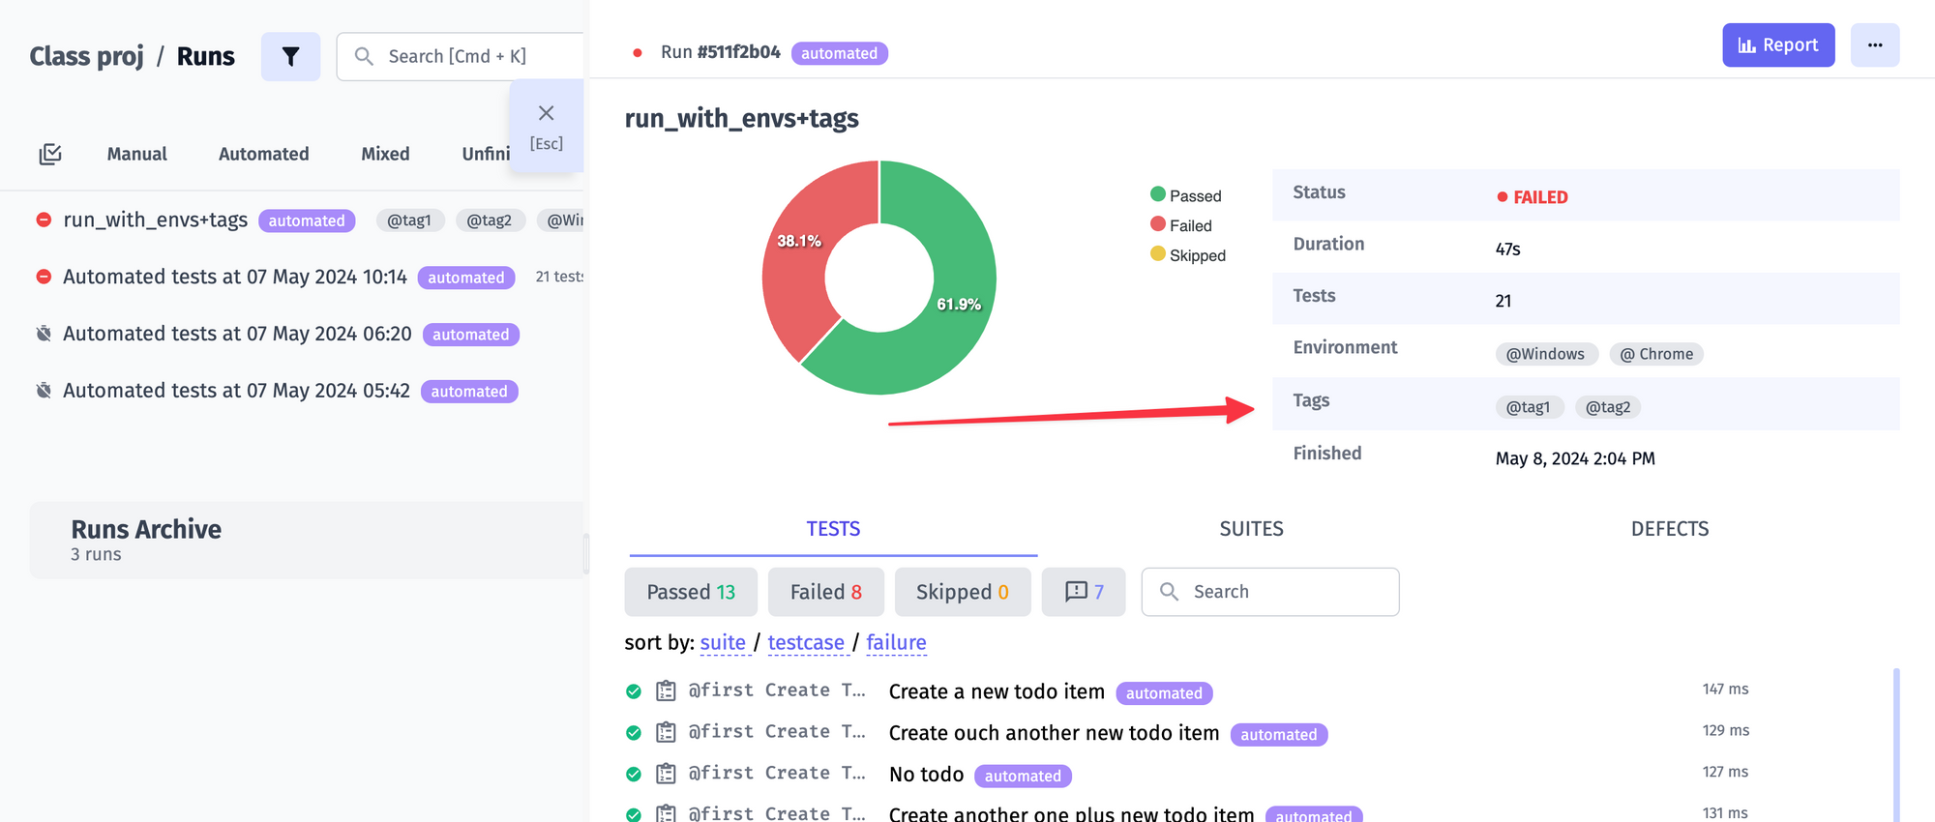
Task: Focus the Search [Cmd + K] field
Action: click(x=461, y=56)
